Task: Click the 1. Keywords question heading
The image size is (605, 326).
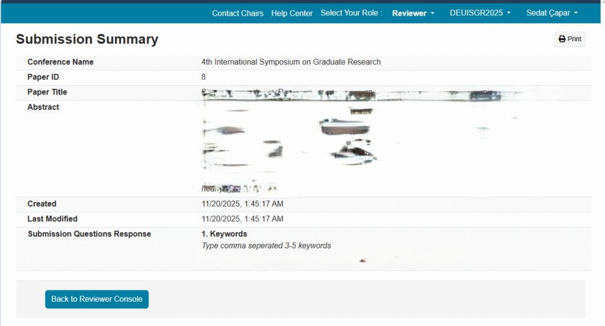Action: 225,234
